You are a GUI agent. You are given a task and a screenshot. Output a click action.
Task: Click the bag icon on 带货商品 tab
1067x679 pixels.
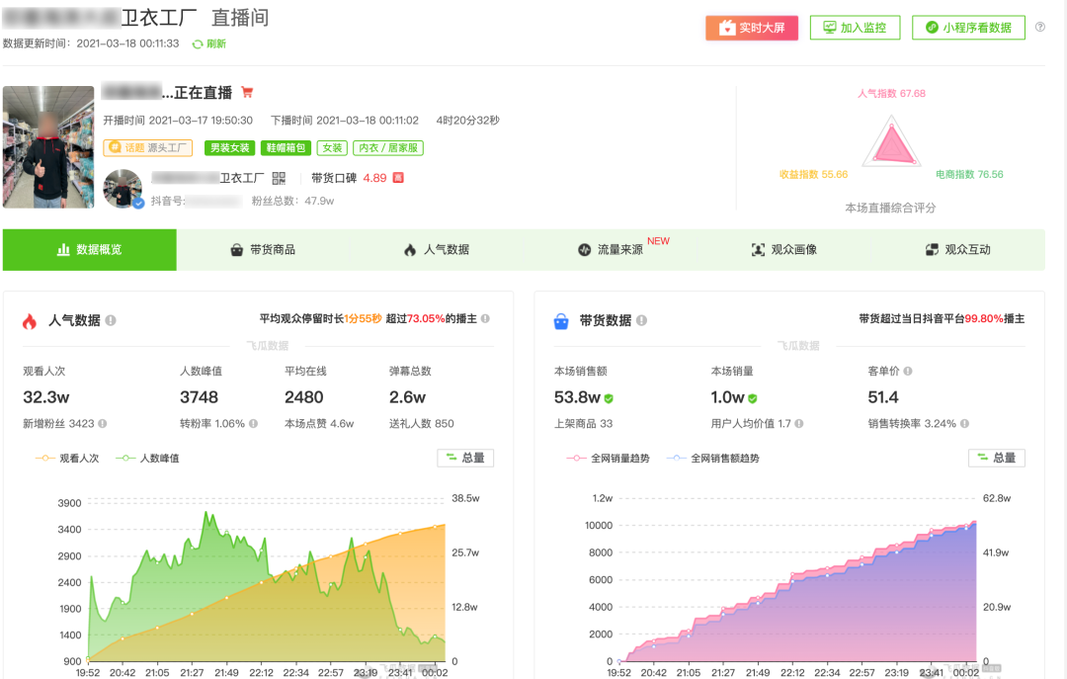(x=236, y=249)
